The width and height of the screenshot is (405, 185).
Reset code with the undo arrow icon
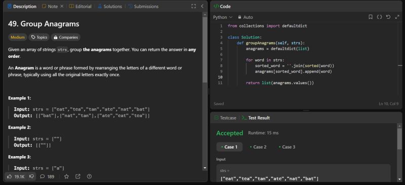(388, 17)
